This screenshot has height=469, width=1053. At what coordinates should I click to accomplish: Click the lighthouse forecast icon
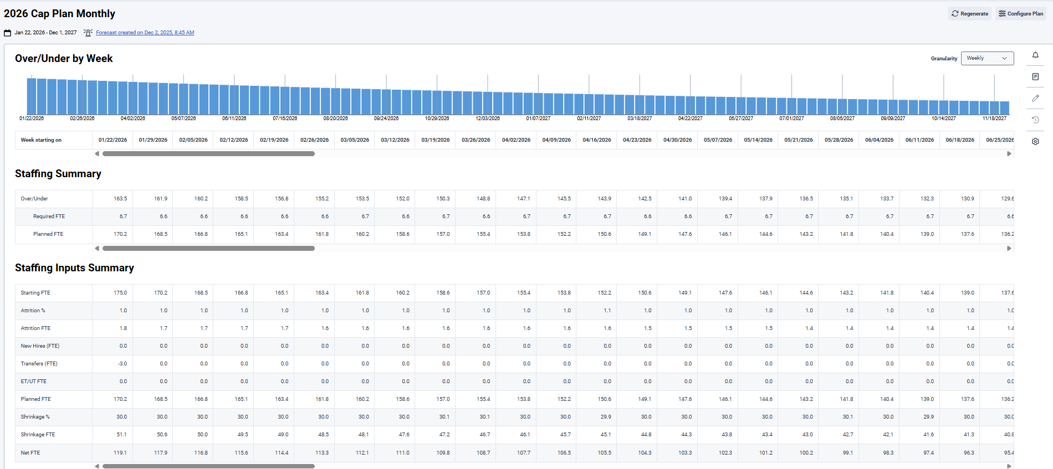[88, 33]
